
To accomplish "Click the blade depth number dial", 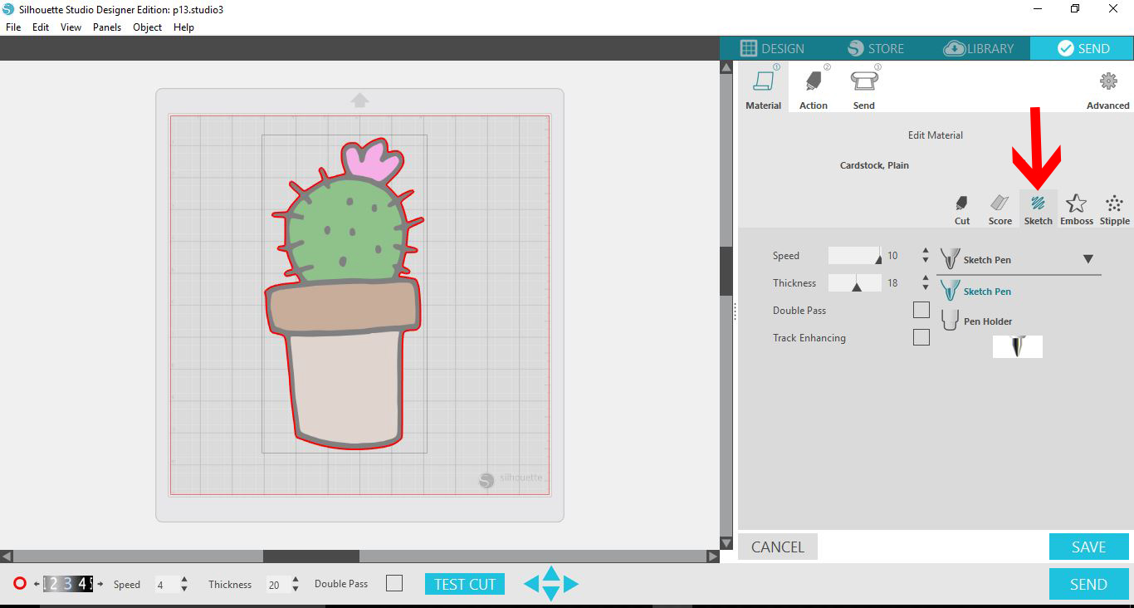I will (68, 584).
